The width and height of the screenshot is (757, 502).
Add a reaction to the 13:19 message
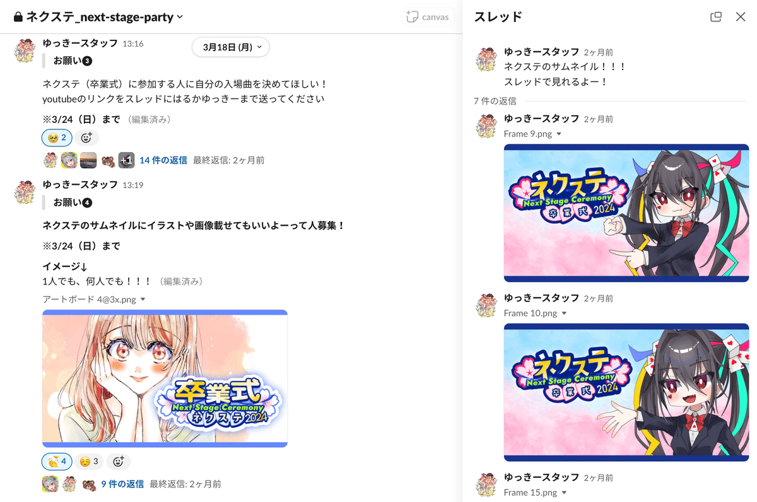(x=118, y=462)
